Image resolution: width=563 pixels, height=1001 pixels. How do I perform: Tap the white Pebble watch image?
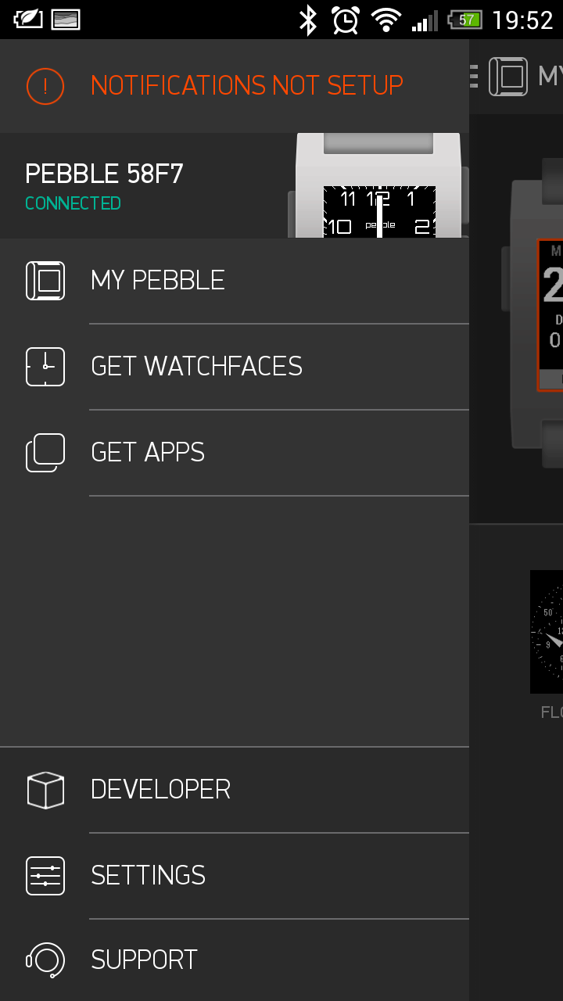[x=379, y=186]
